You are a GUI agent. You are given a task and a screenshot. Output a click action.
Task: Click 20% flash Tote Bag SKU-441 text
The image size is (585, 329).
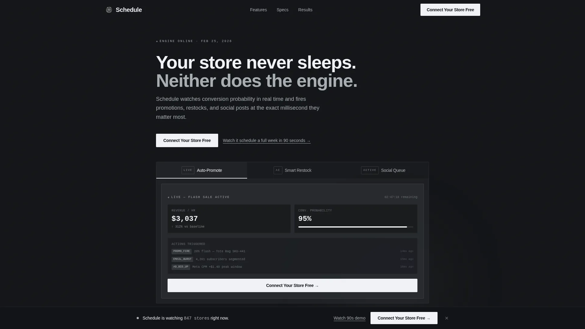(220, 251)
